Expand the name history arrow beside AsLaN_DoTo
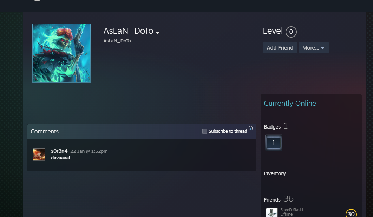Image resolution: width=373 pixels, height=217 pixels. point(157,33)
